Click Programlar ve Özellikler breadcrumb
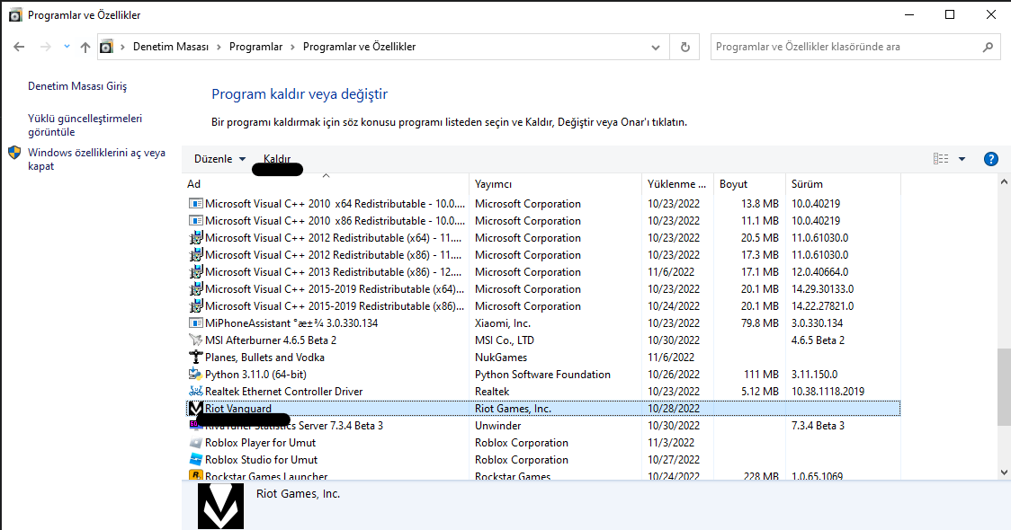The image size is (1011, 530). tap(359, 47)
